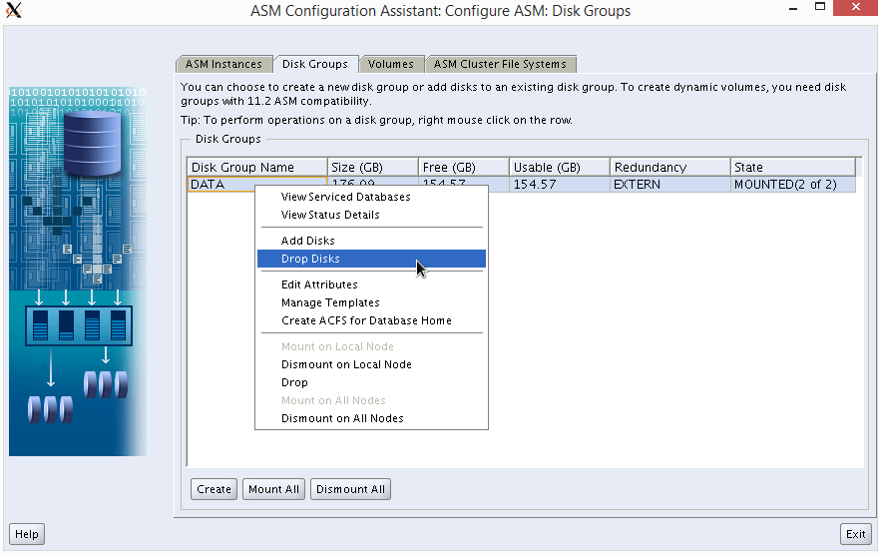The width and height of the screenshot is (879, 555).
Task: Open Help for ASM Configuration Assistant
Action: (27, 534)
